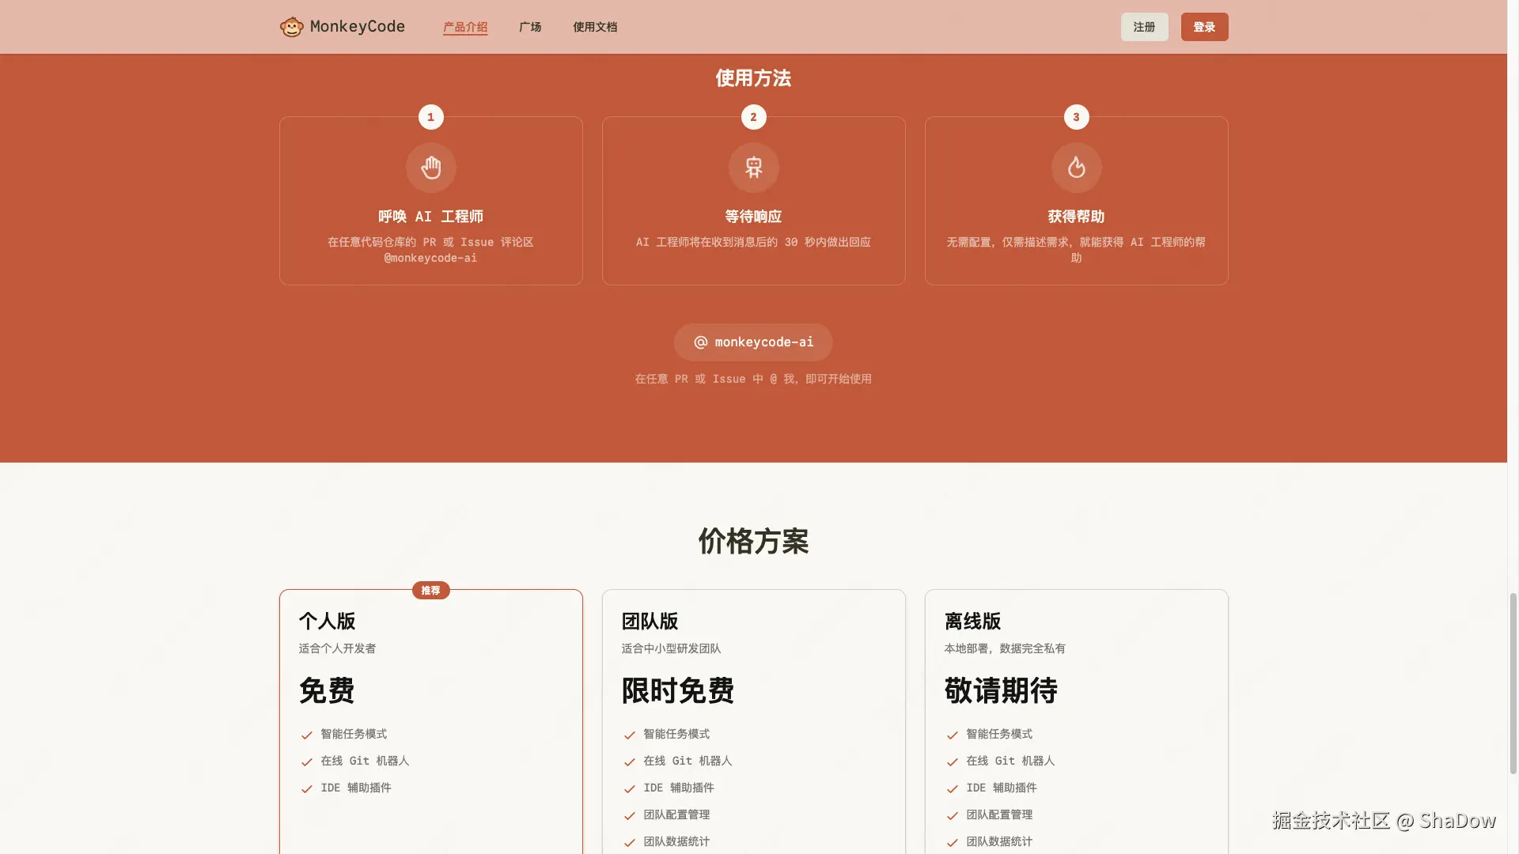Click step number 2 circle badge
The height and width of the screenshot is (854, 1519).
point(754,117)
